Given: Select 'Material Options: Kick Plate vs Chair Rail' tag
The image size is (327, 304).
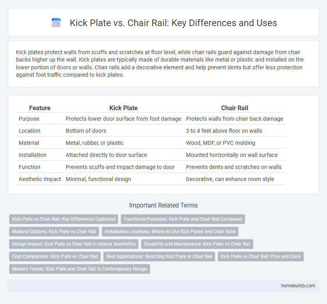Looking at the screenshot, I should pos(54,232).
